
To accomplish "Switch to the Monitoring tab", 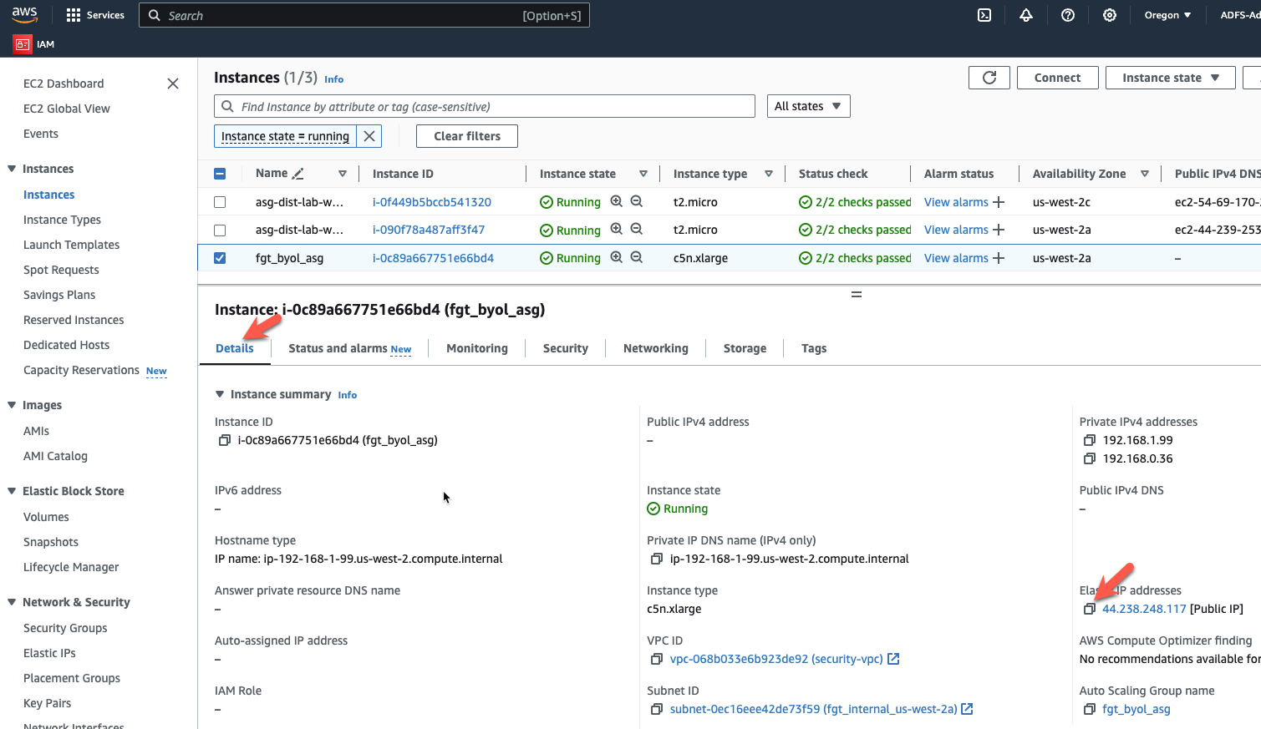I will tap(477, 348).
